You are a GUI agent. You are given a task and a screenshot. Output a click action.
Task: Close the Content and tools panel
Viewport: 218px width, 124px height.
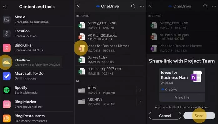click(4, 7)
